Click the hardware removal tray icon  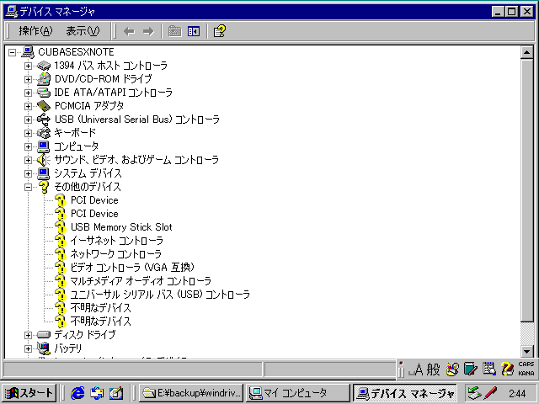(474, 393)
